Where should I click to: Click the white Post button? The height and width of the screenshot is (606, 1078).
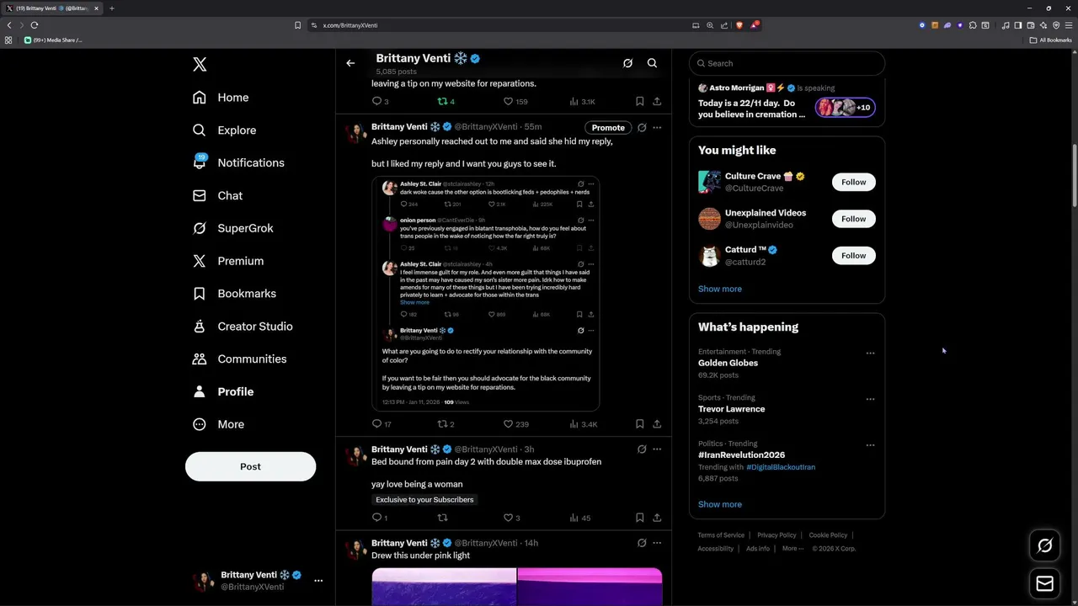pyautogui.click(x=250, y=466)
